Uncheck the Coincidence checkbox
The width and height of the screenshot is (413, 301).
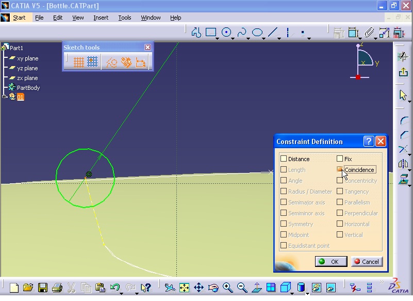[x=340, y=169]
